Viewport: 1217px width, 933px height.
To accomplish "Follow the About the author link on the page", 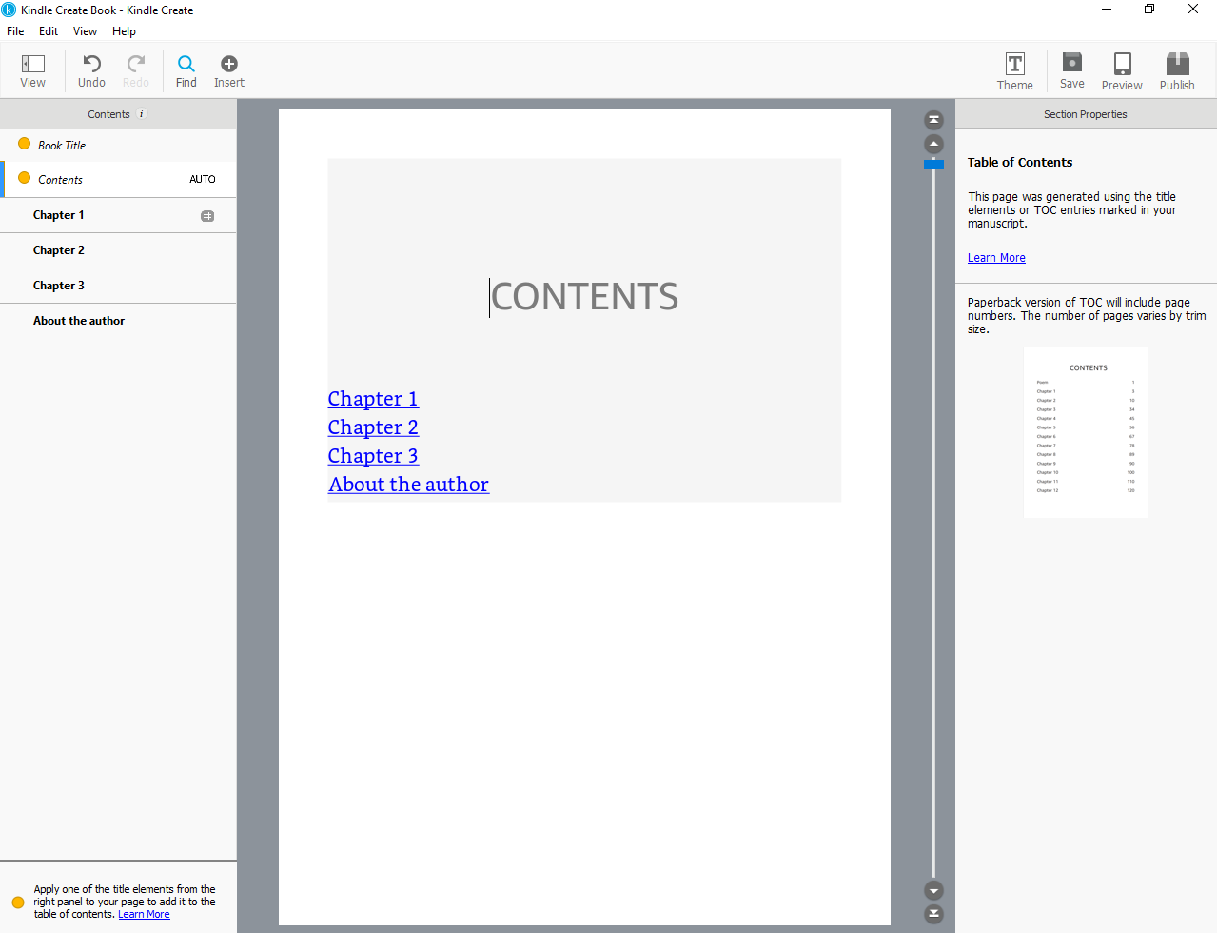I will (408, 485).
